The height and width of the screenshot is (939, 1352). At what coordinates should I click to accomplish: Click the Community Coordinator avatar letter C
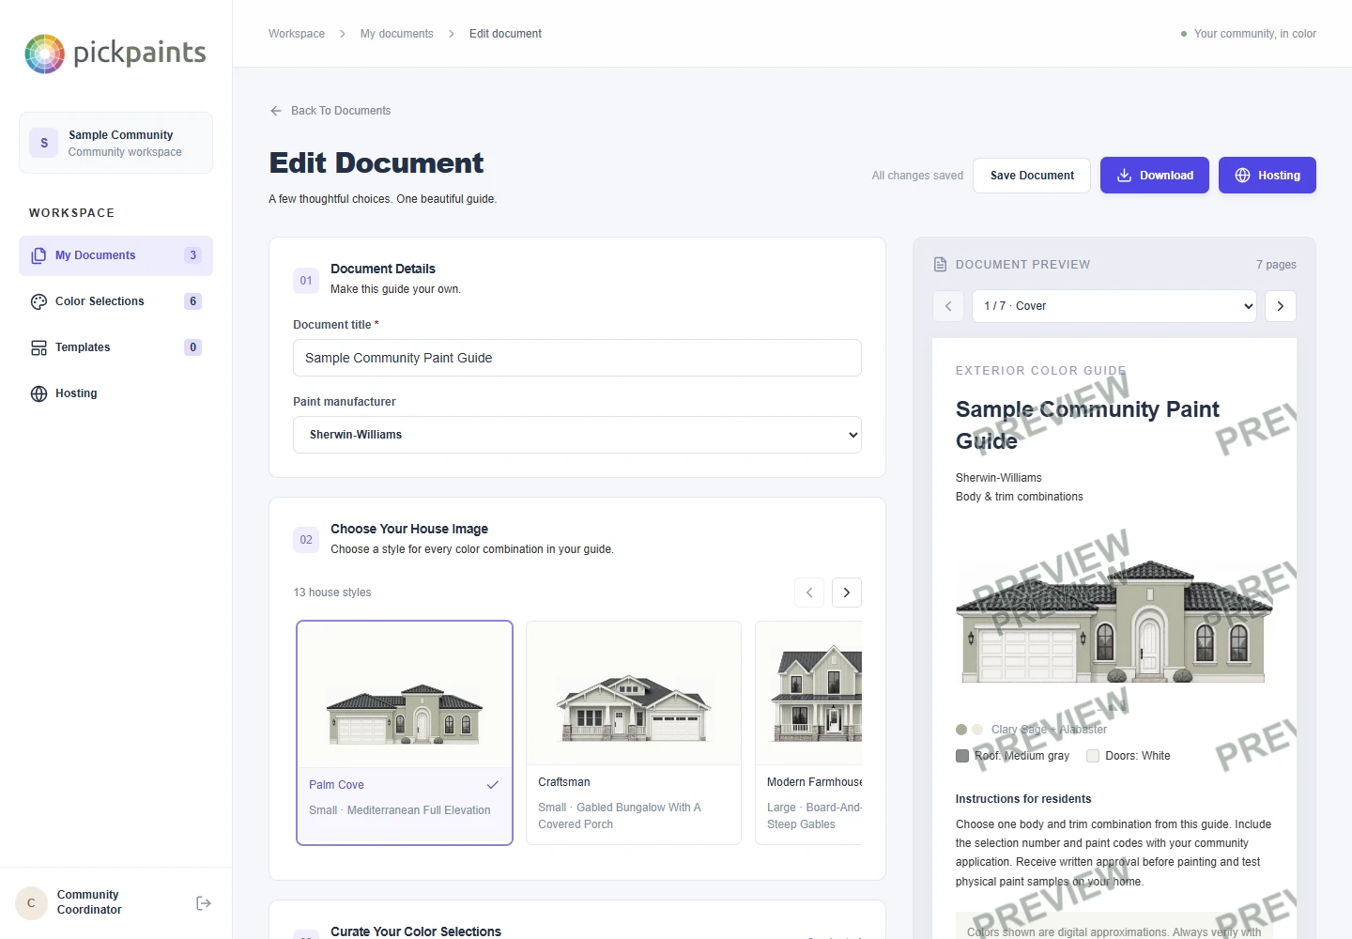tap(31, 903)
